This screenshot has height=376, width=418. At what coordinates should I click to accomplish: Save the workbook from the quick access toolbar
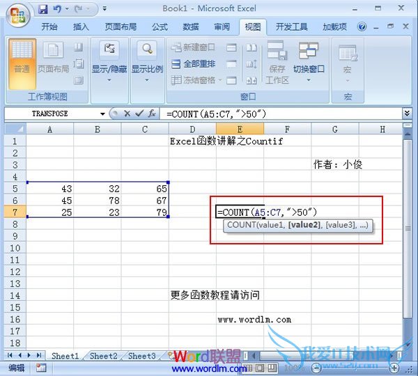tap(43, 9)
